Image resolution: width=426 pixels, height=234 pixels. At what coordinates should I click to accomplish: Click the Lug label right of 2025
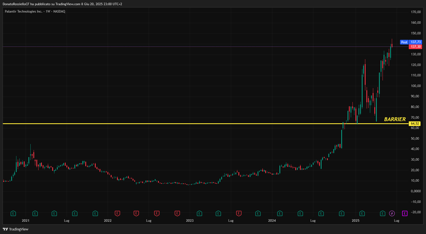click(396, 221)
